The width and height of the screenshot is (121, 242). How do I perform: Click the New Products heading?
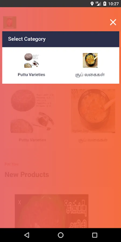tap(27, 175)
